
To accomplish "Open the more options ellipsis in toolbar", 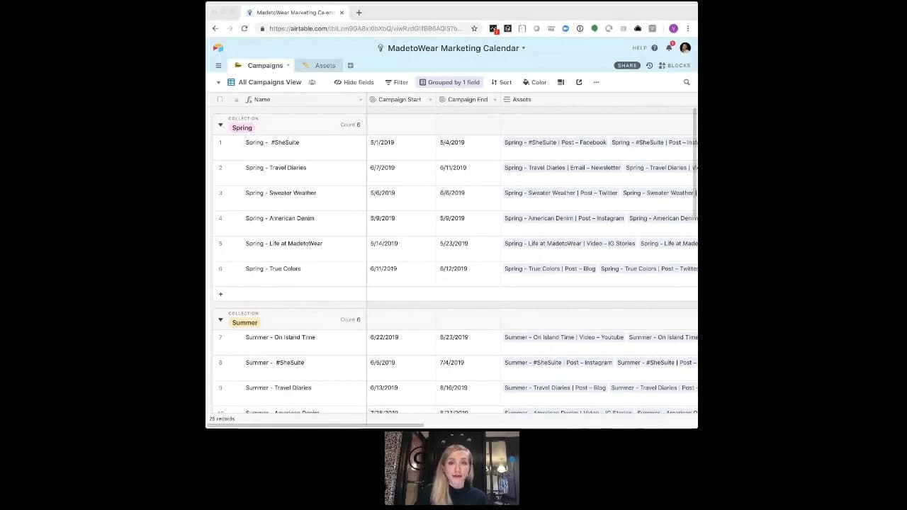I will (x=596, y=82).
